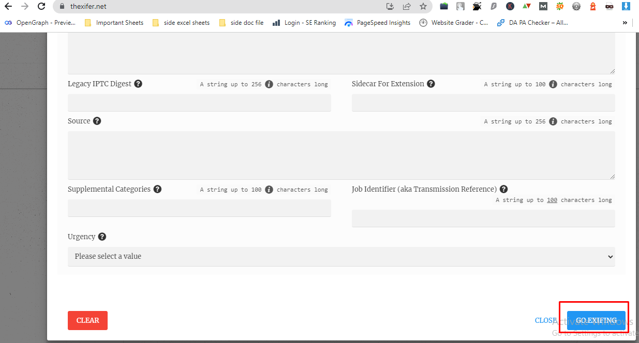
Task: Focus the Sidecar For Extension field
Action: click(x=483, y=103)
